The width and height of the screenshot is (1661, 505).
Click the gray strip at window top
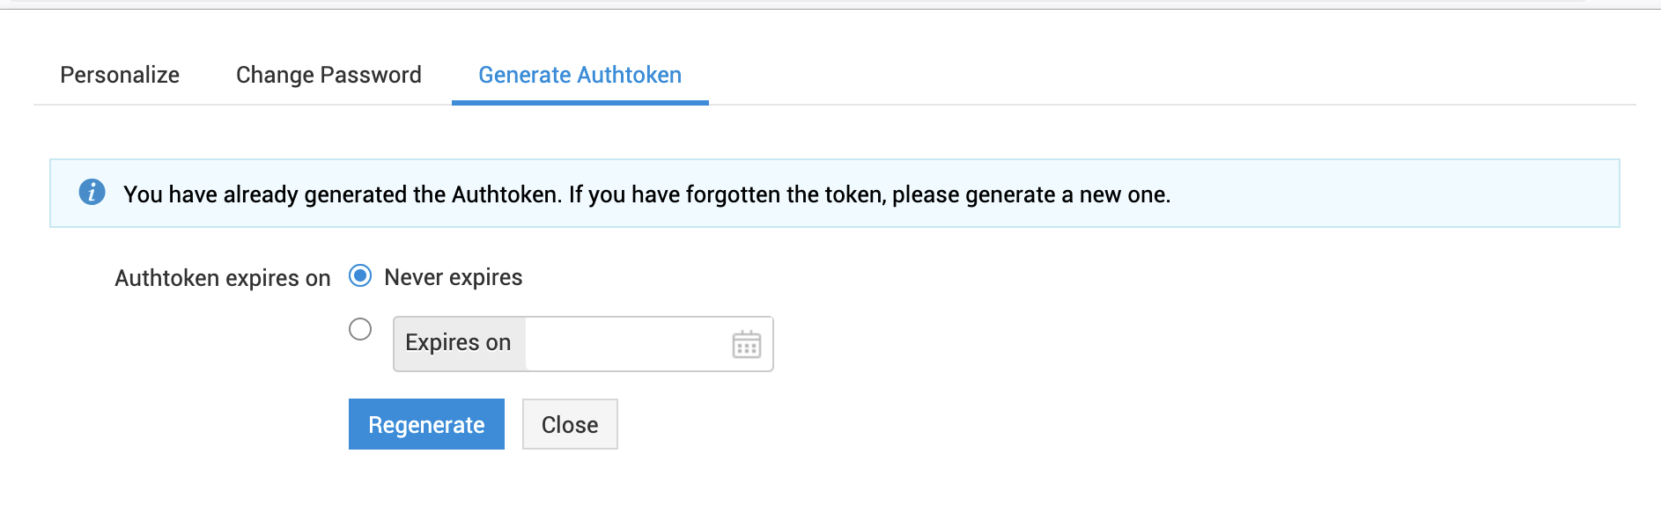click(x=793, y=4)
